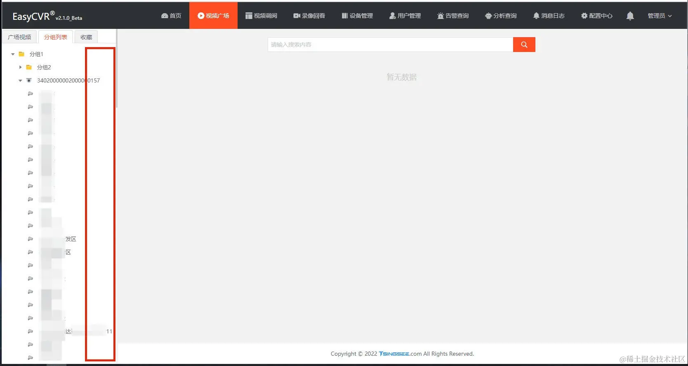Select the 分组2 group label
The image size is (688, 366).
click(x=44, y=67)
